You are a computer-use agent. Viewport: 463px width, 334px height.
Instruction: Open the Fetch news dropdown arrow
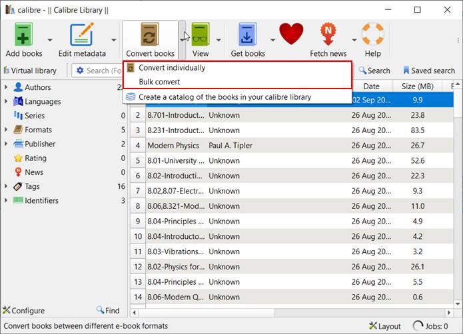tap(354, 40)
